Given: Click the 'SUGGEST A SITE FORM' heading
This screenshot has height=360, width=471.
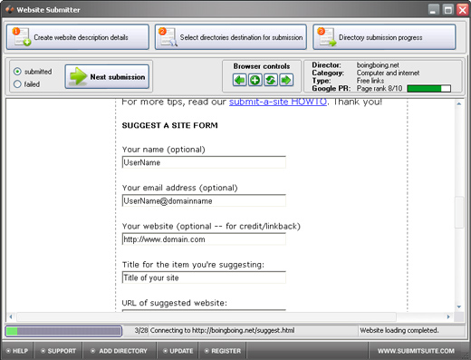Looking at the screenshot, I should pyautogui.click(x=169, y=125).
